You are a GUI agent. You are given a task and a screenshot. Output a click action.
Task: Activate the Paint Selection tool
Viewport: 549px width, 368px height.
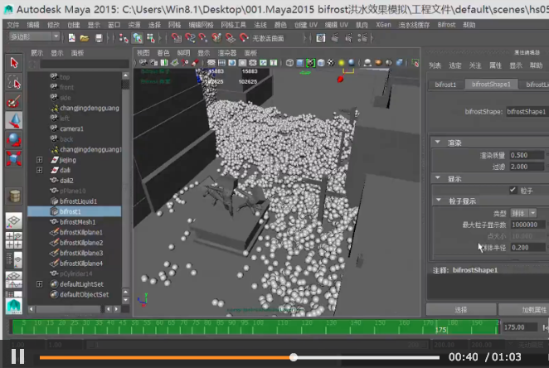[x=14, y=101]
